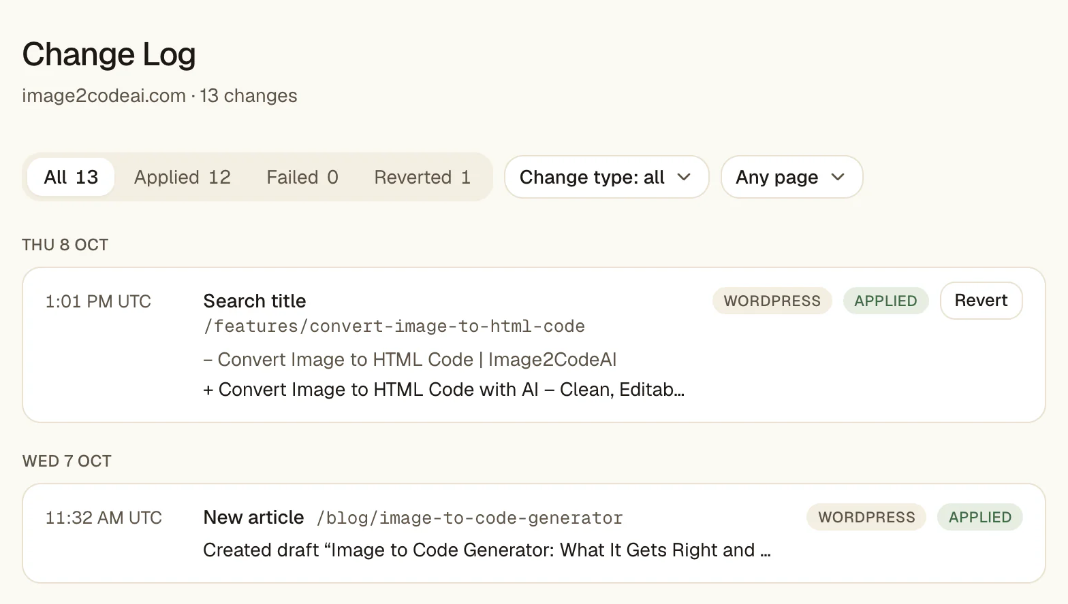Click the APPLIED badge on New article row

click(x=980, y=517)
